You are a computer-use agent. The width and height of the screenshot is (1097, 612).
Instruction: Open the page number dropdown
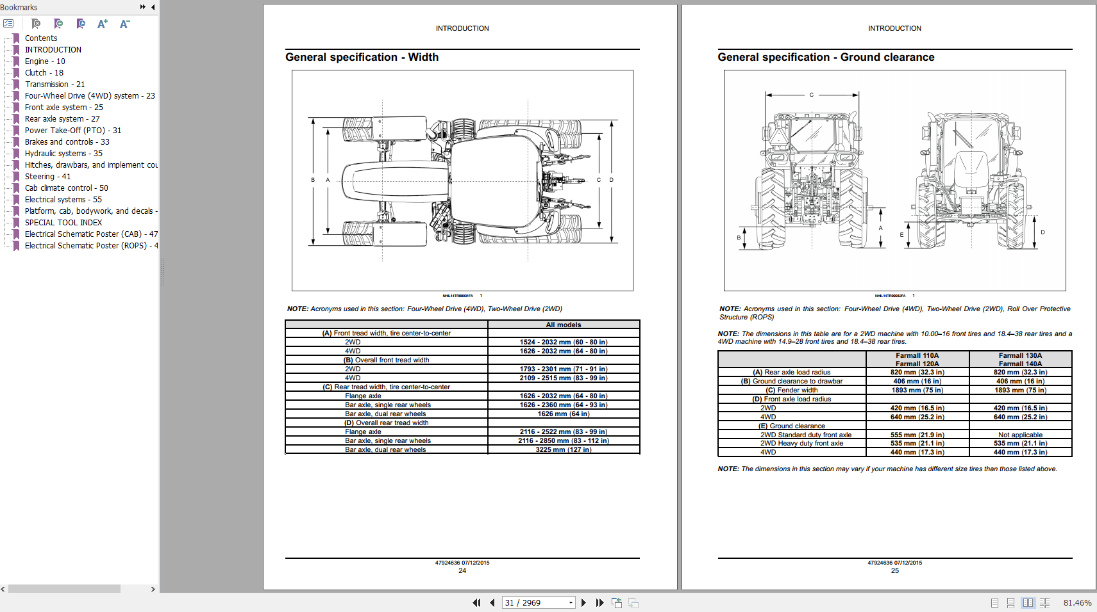point(571,602)
